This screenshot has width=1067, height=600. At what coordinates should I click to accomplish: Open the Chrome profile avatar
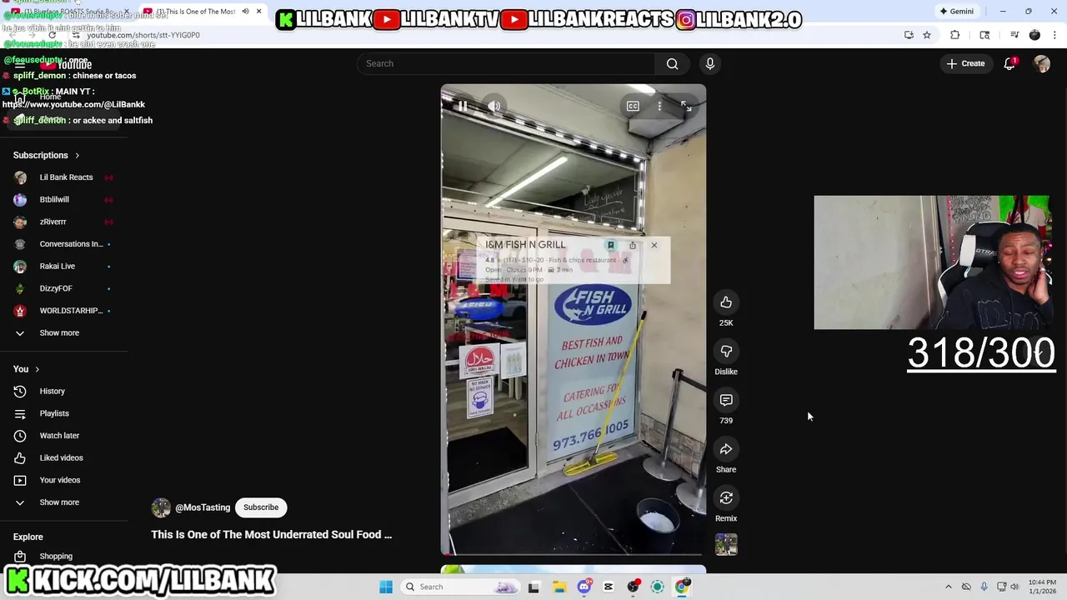coord(1034,35)
